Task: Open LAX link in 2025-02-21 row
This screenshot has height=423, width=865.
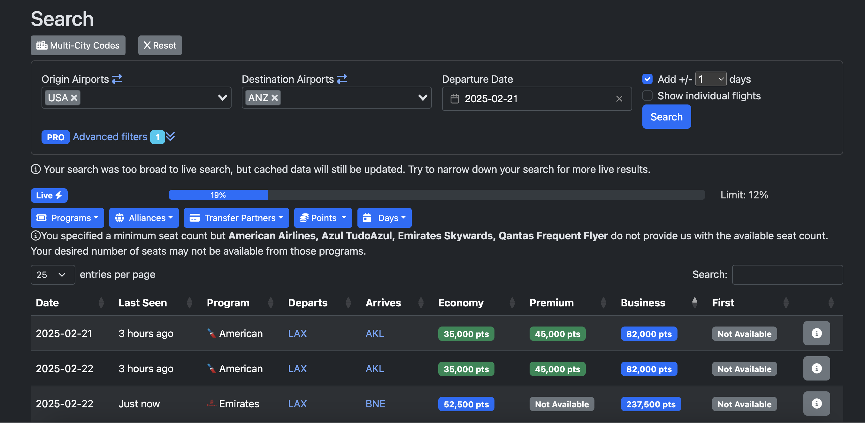Action: point(297,334)
